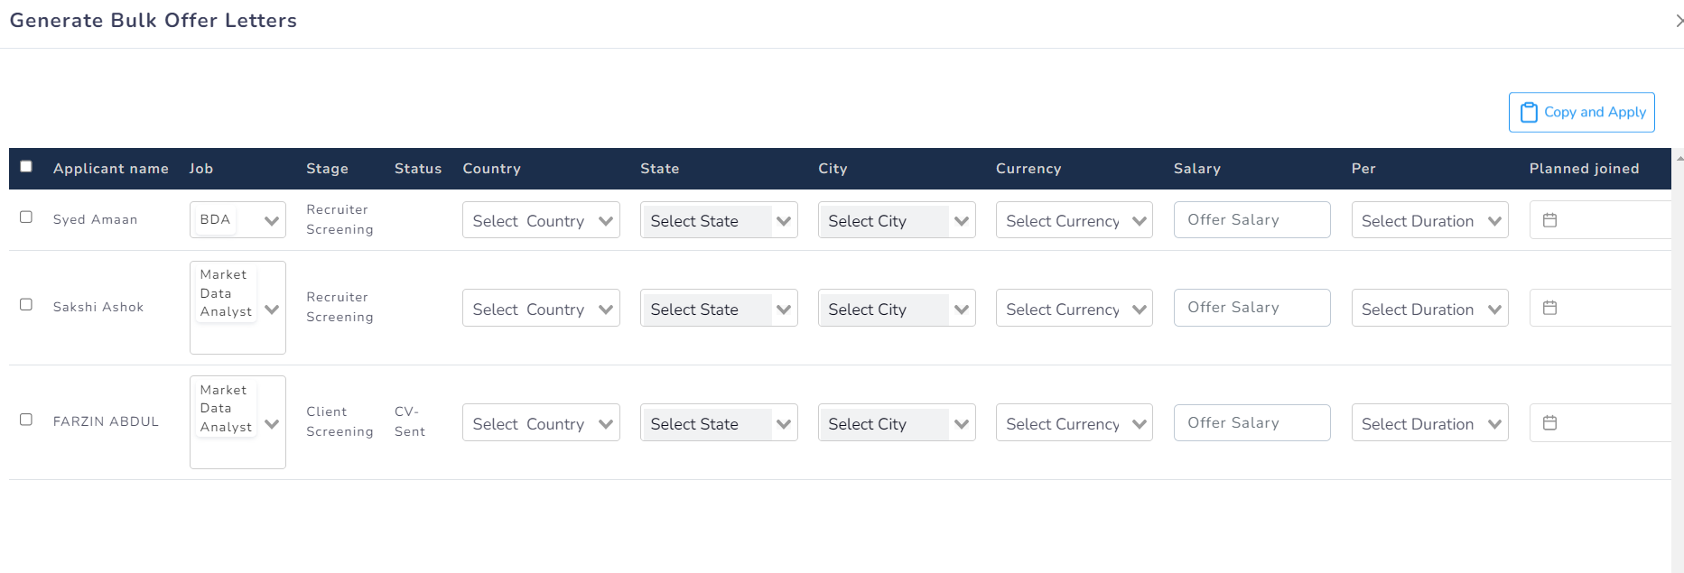Click Sakshi Ashok's job dropdown chevron

[271, 310]
